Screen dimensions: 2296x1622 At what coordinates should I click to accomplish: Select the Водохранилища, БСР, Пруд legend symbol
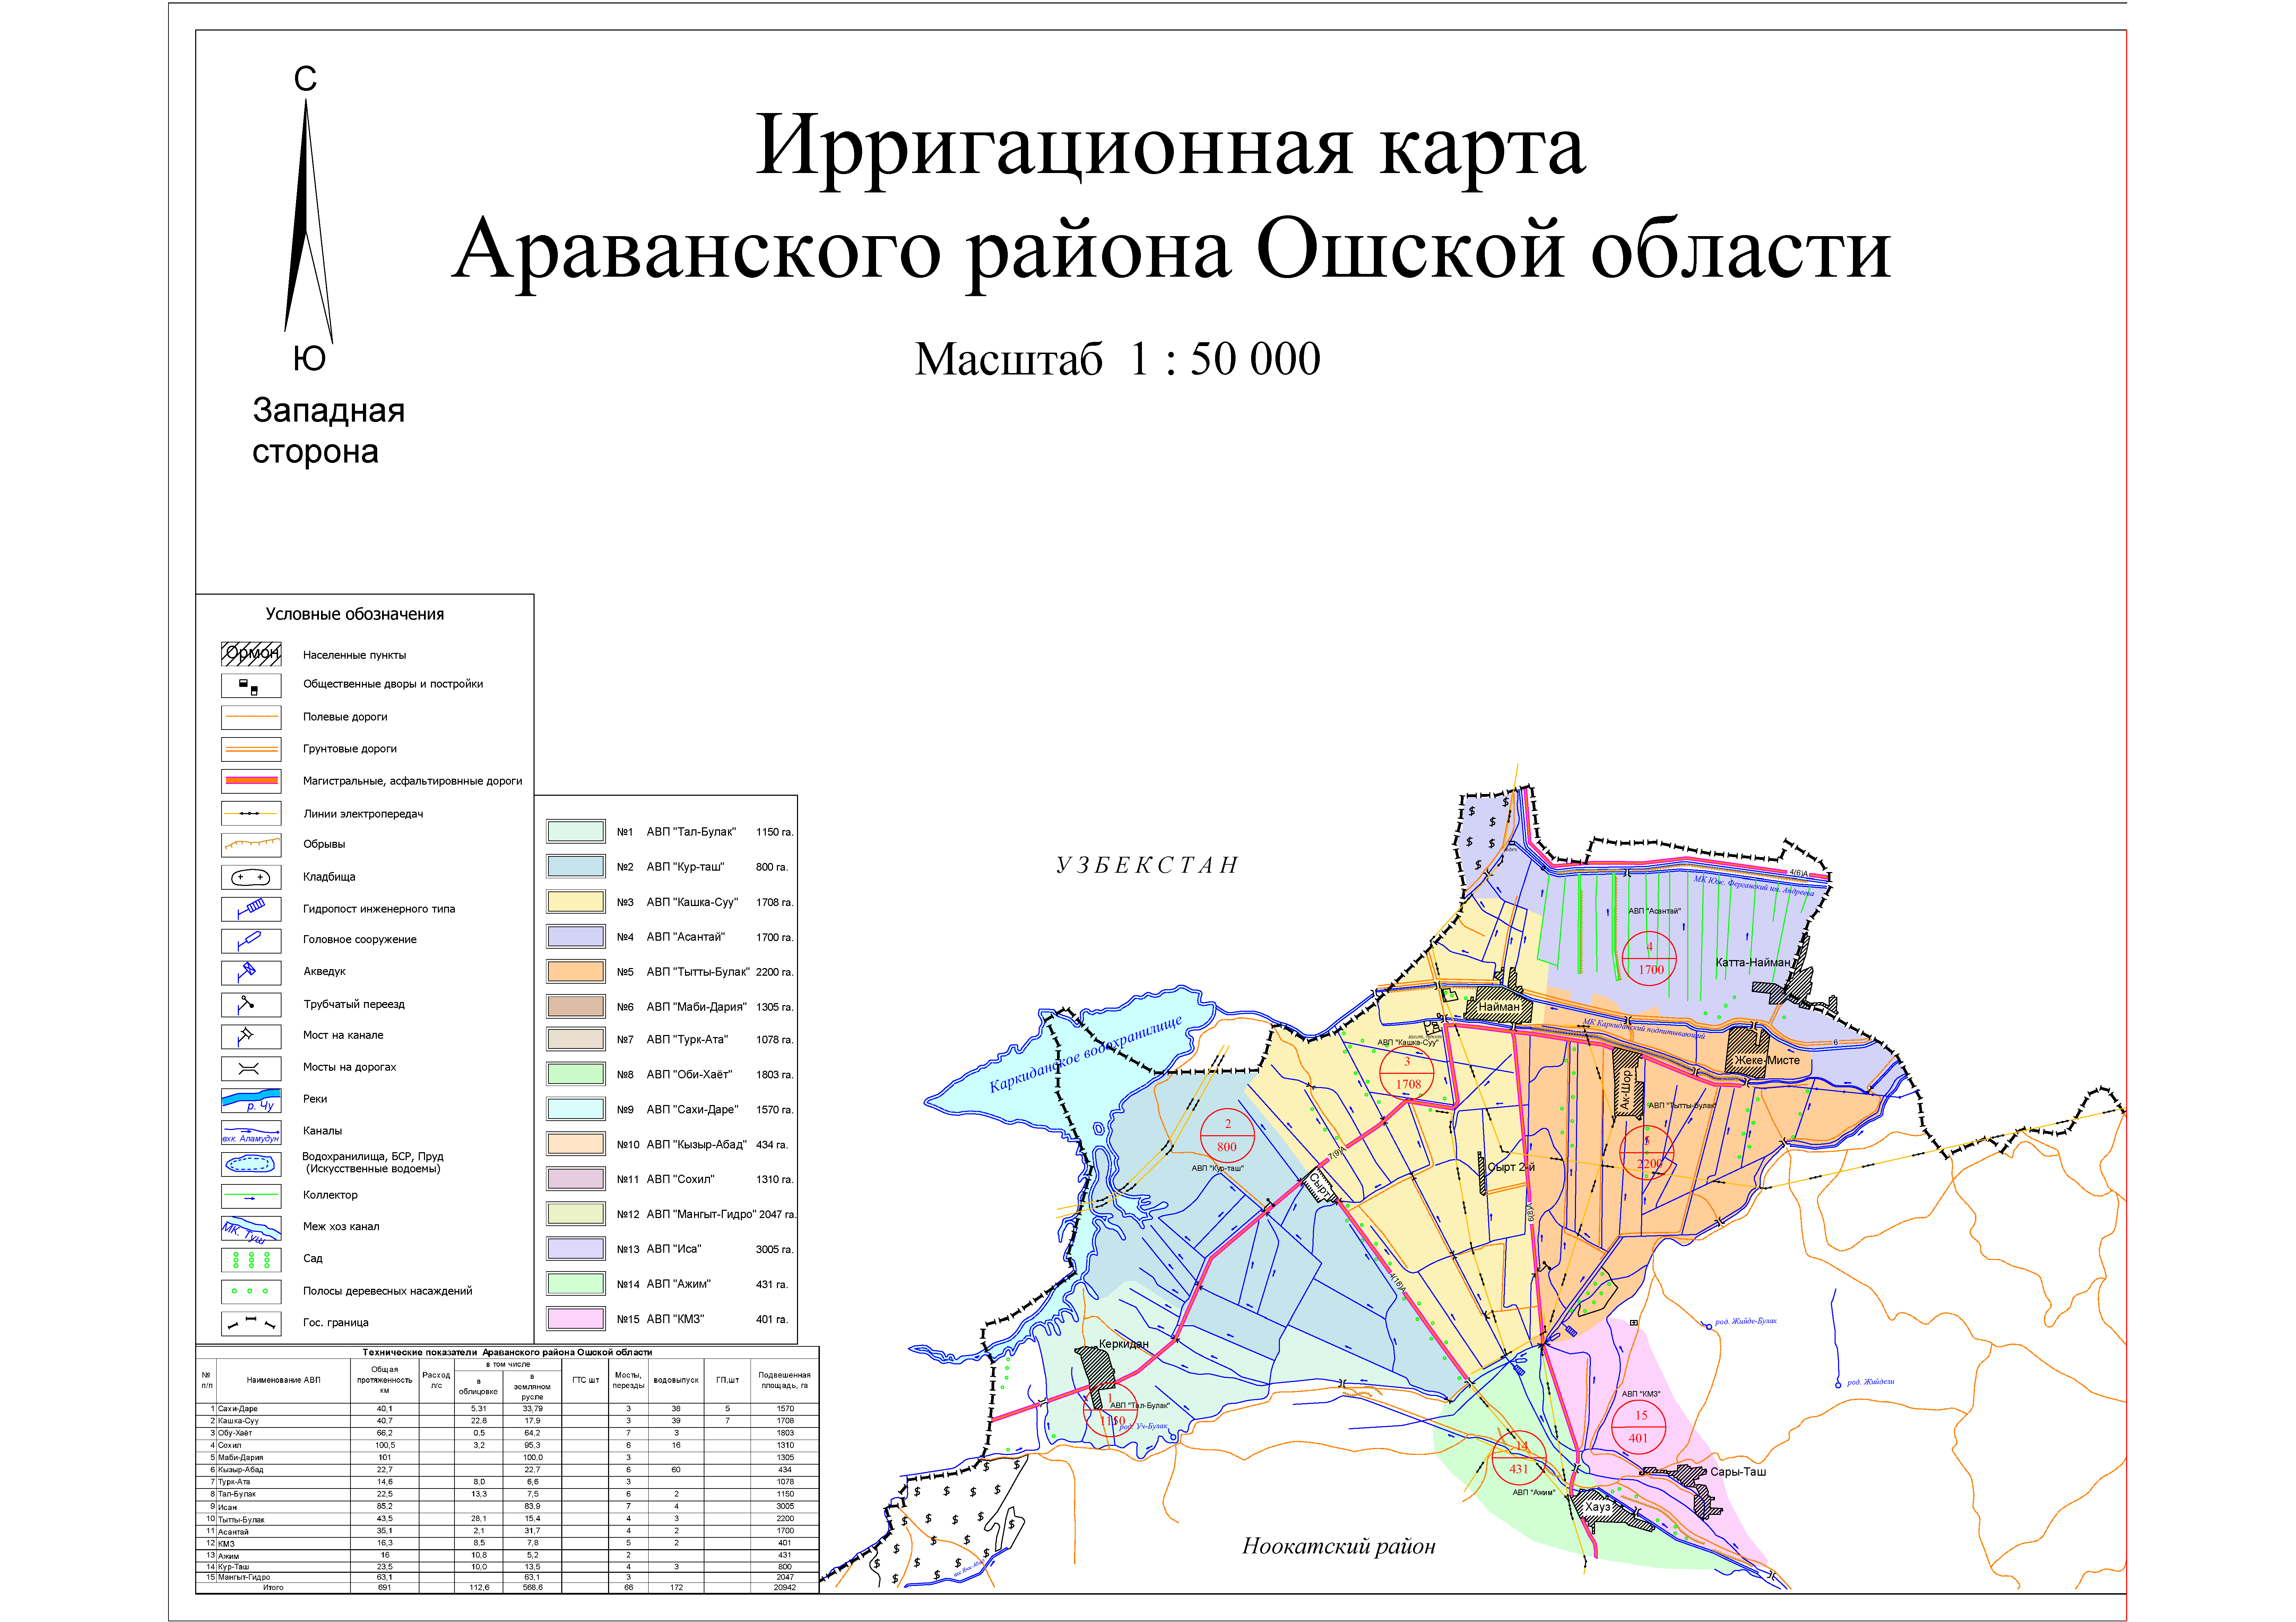click(251, 1164)
